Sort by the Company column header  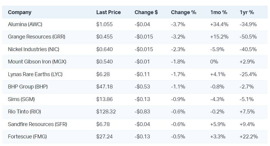[19, 12]
